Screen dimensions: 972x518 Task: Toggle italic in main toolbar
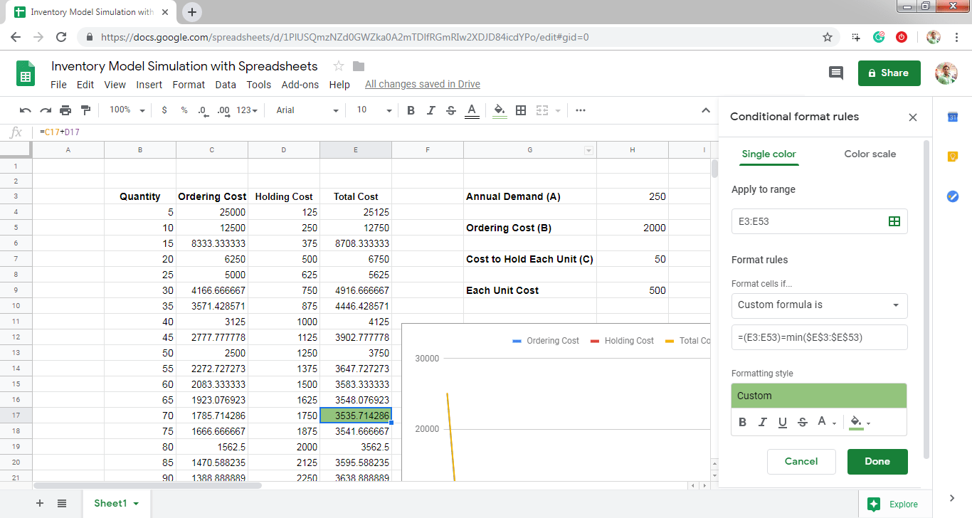[430, 110]
